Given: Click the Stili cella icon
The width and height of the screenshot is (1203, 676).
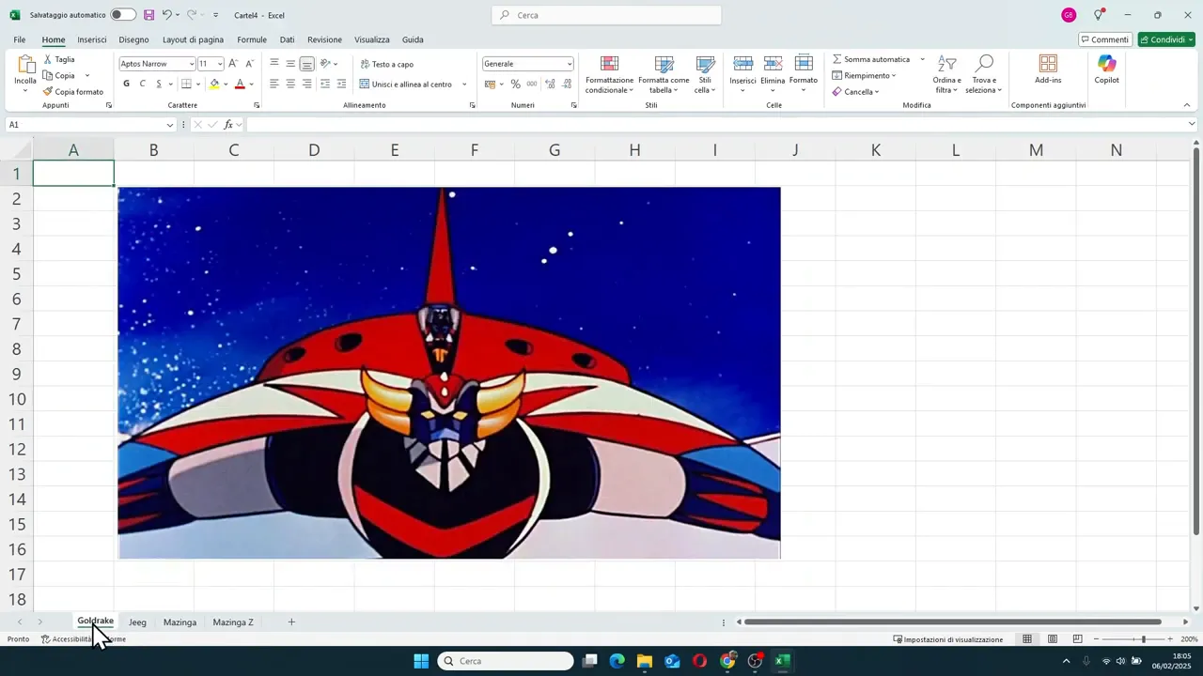Looking at the screenshot, I should [x=705, y=64].
